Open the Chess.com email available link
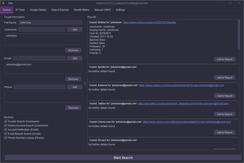Image resolution: width=244 pixels, height=163 pixels. [187, 122]
